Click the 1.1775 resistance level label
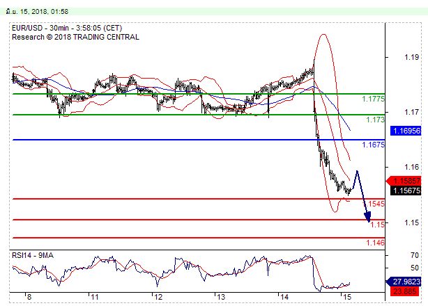 point(373,99)
